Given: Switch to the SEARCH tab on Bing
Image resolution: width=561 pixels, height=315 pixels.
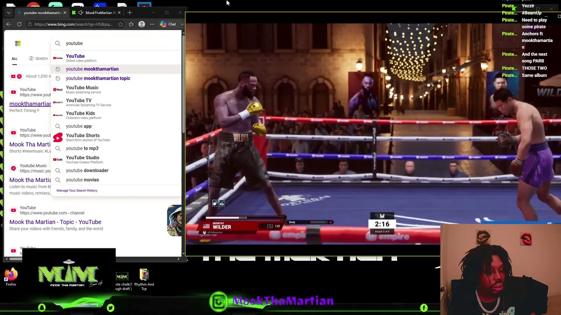Looking at the screenshot, I should coord(38,59).
